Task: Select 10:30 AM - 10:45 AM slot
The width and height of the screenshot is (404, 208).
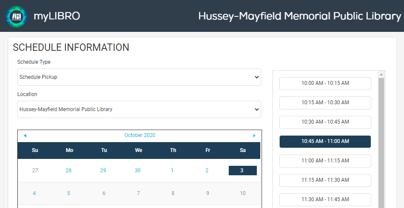Action: pyautogui.click(x=325, y=122)
